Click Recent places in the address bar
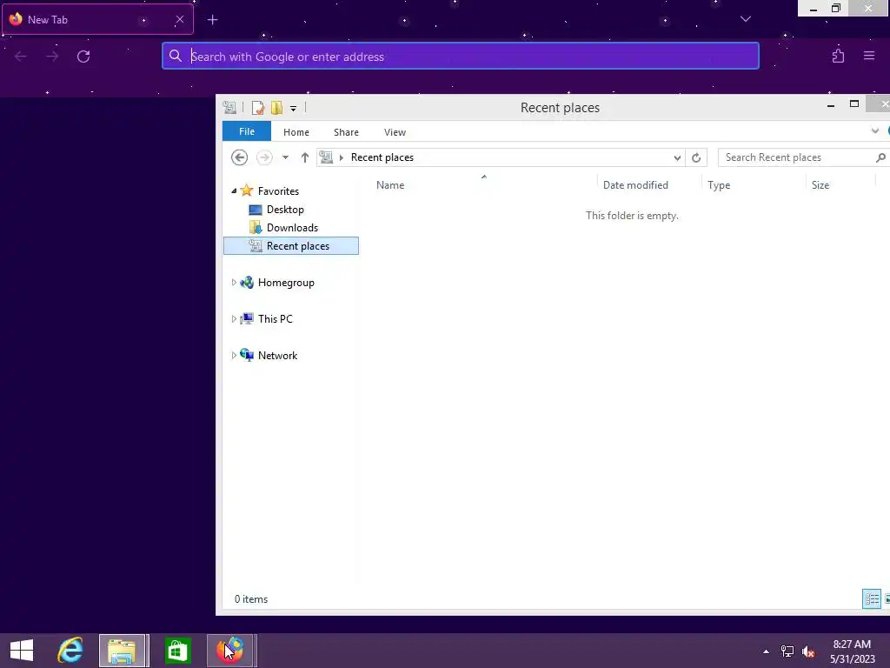Image resolution: width=890 pixels, height=668 pixels. (382, 157)
